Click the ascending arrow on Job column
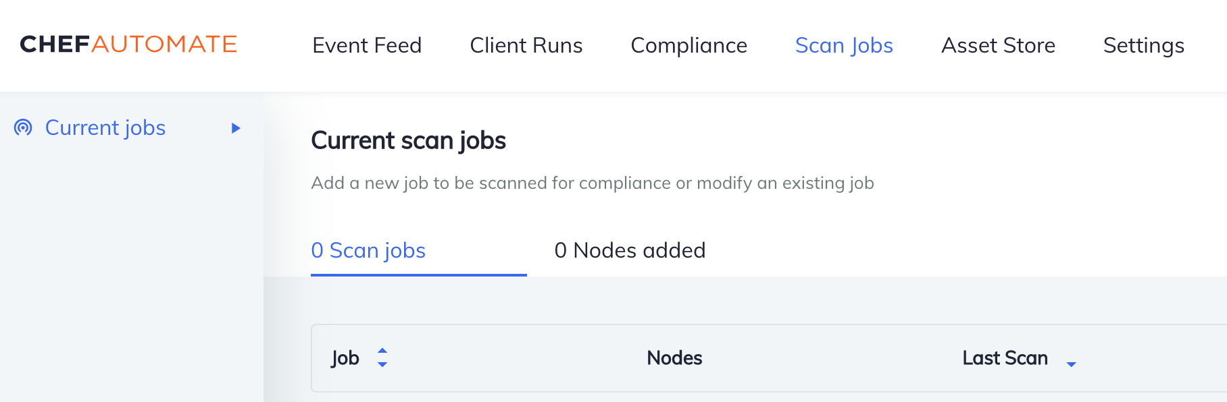 click(382, 352)
